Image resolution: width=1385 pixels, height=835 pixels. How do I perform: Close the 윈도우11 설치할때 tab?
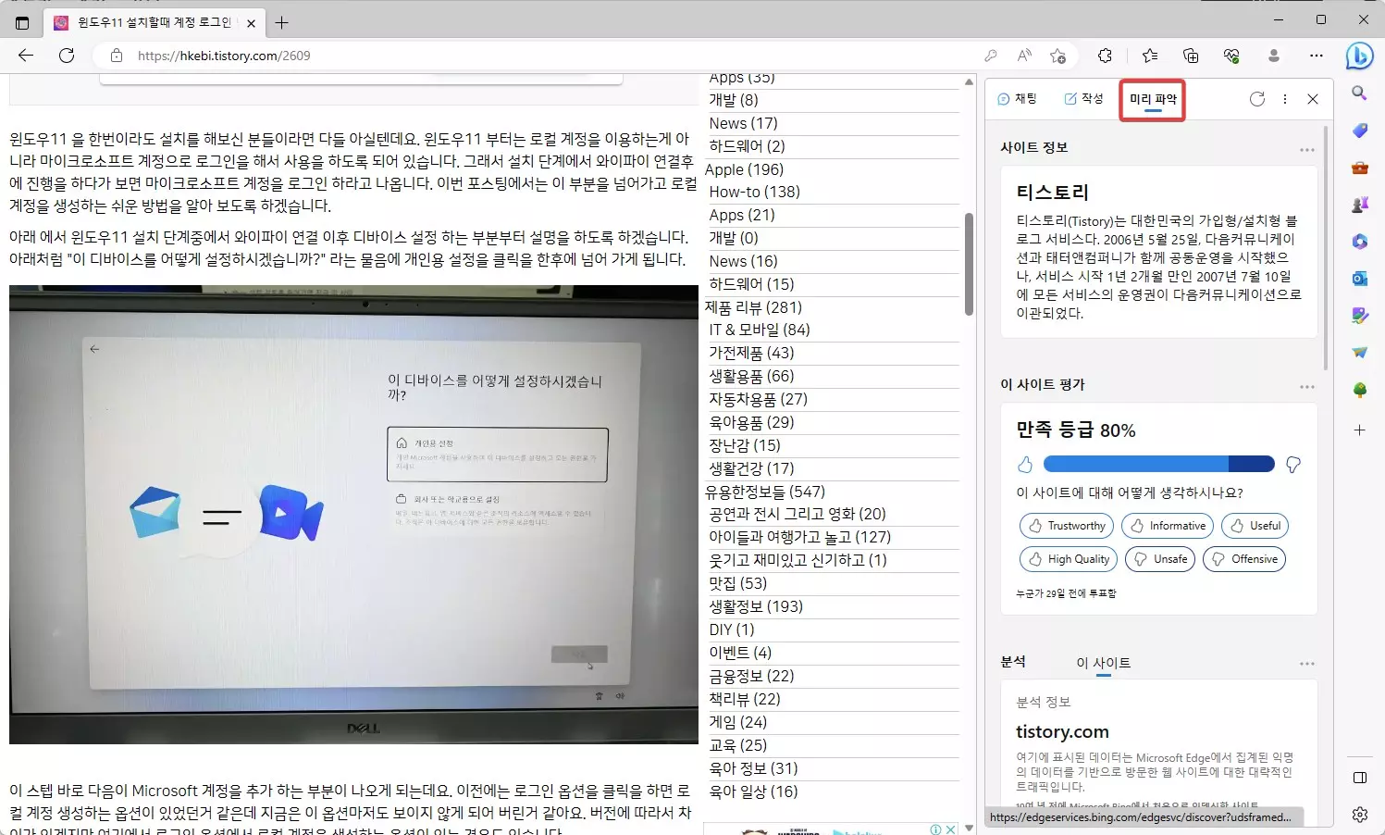point(251,23)
